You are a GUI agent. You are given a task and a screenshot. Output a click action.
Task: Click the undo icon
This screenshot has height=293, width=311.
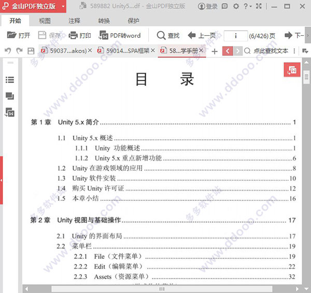8,51
